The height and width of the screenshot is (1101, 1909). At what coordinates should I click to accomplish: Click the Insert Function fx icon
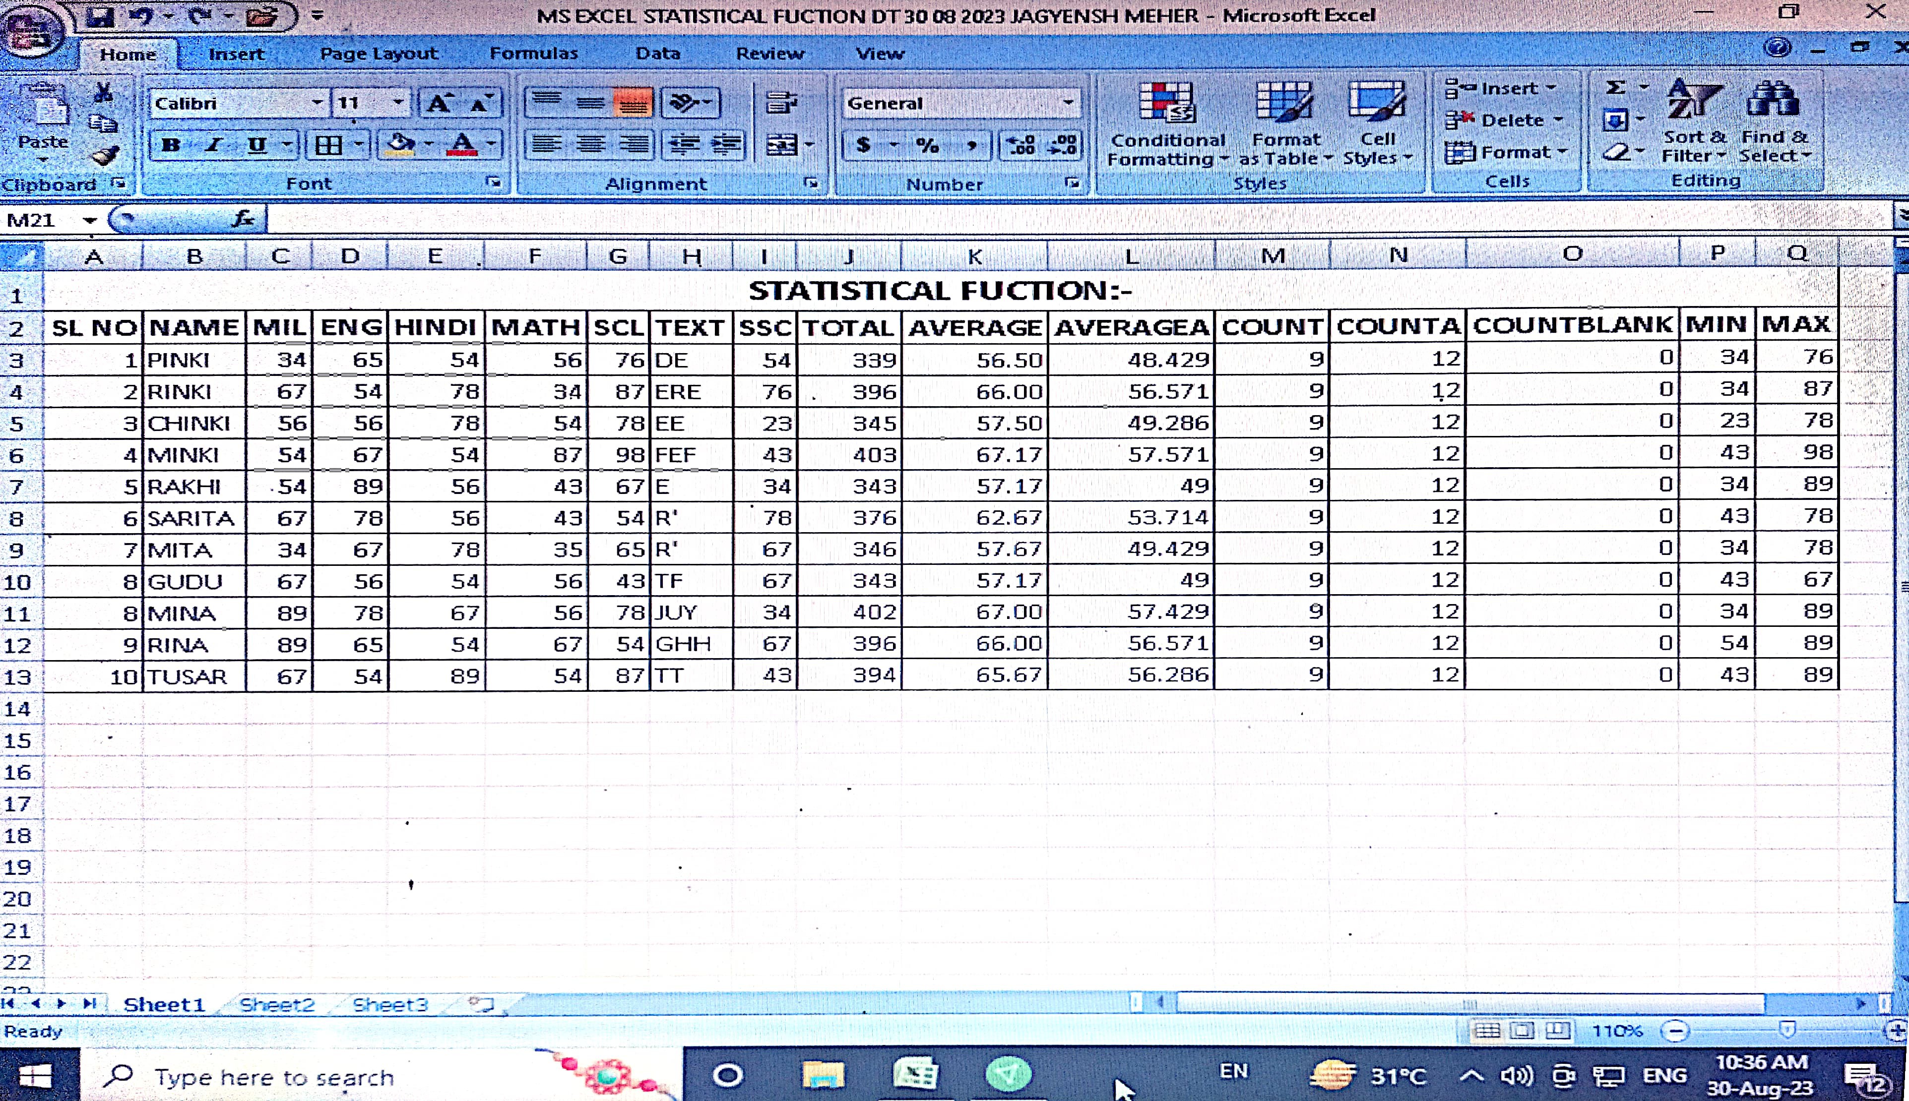[244, 219]
